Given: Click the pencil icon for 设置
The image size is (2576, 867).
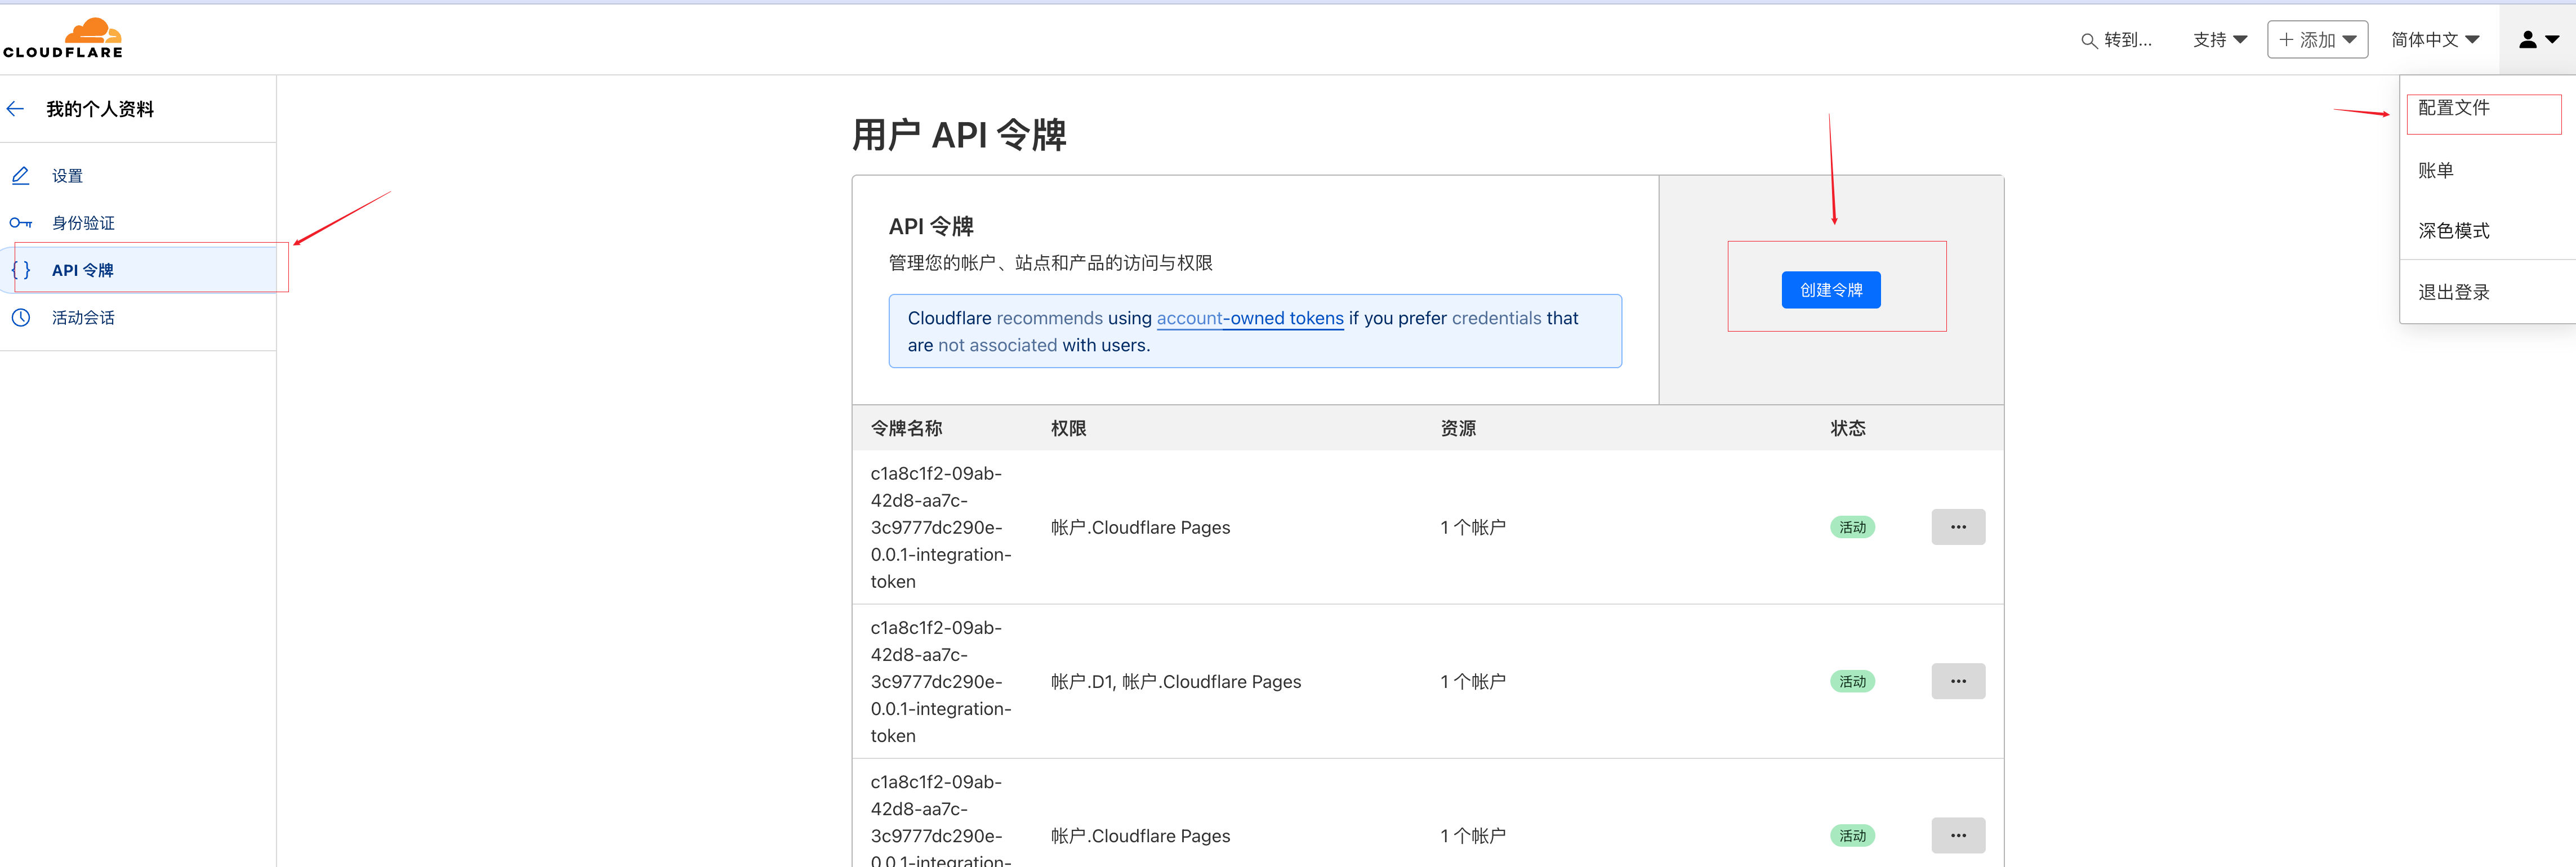Looking at the screenshot, I should 20,176.
